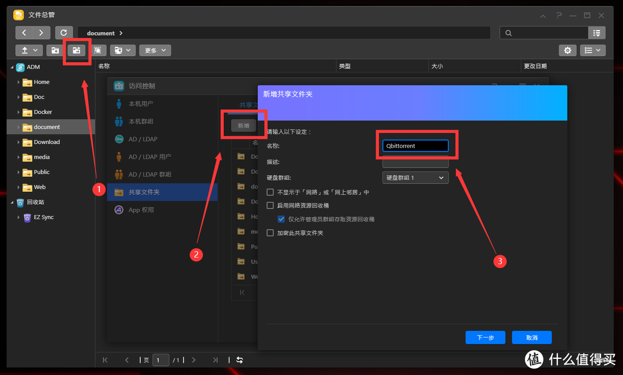
Task: Create a new folder with toolbar icon
Action: (55, 50)
